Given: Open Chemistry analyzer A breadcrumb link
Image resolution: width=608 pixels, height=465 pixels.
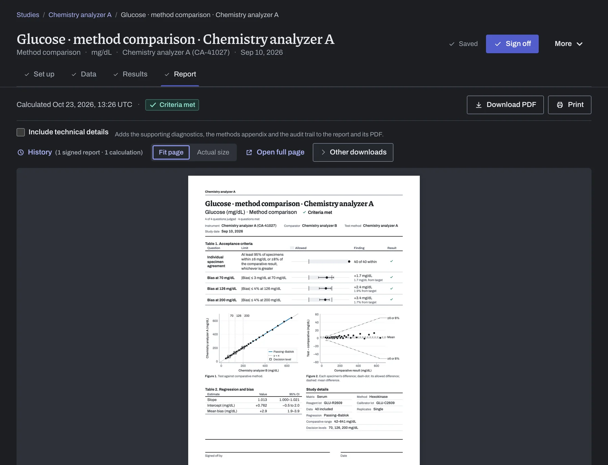Looking at the screenshot, I should (80, 15).
